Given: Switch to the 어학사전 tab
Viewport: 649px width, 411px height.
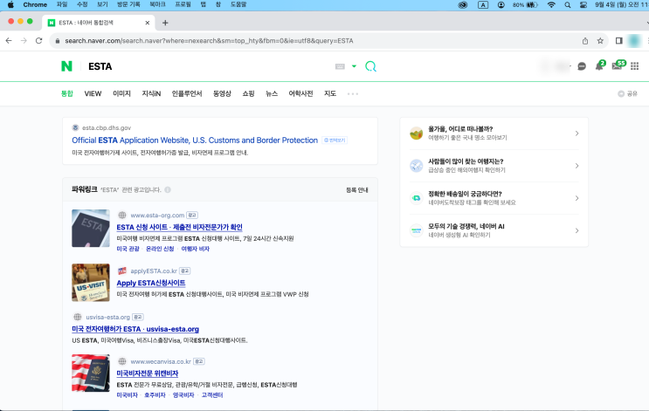Looking at the screenshot, I should click(300, 94).
